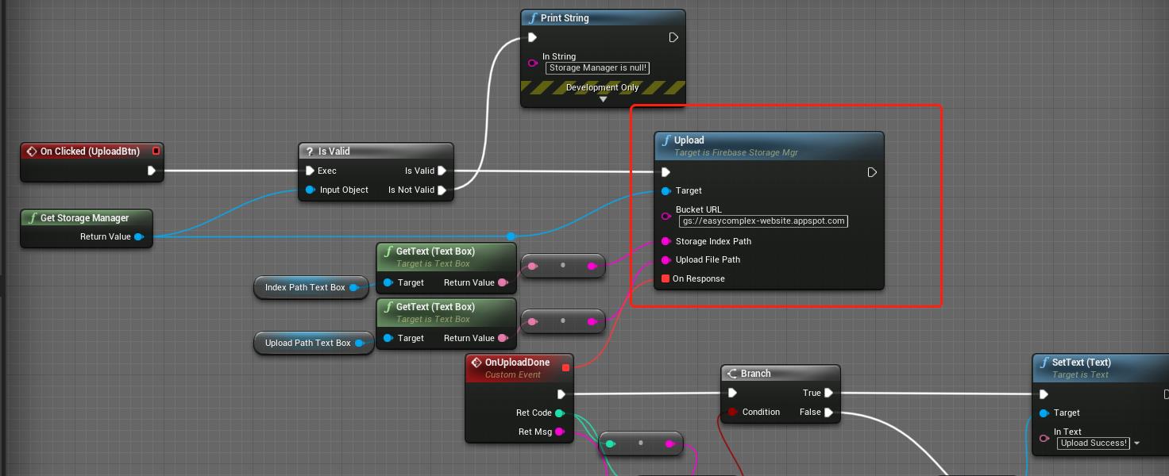The height and width of the screenshot is (476, 1169).
Task: Select the Is Valid macro node title
Action: [x=334, y=152]
